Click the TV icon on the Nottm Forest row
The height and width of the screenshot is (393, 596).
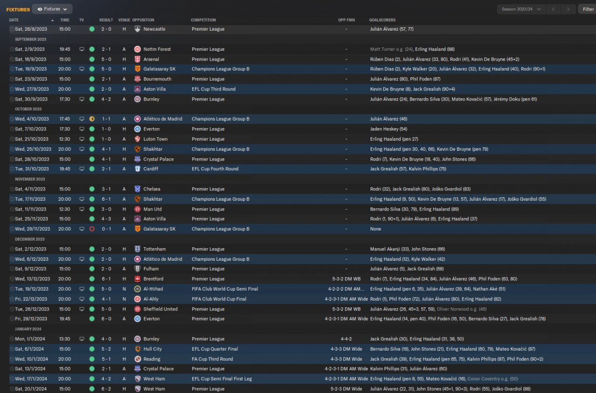(82, 49)
